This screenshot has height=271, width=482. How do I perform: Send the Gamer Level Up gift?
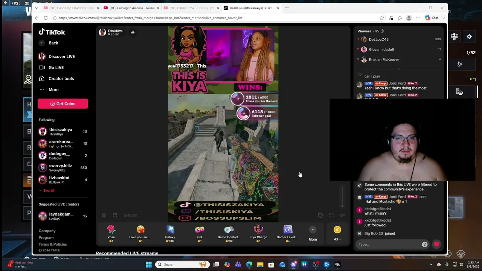click(287, 234)
